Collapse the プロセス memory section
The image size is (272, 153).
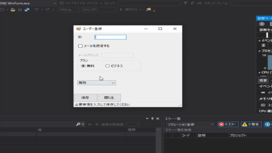click(x=259, y=51)
